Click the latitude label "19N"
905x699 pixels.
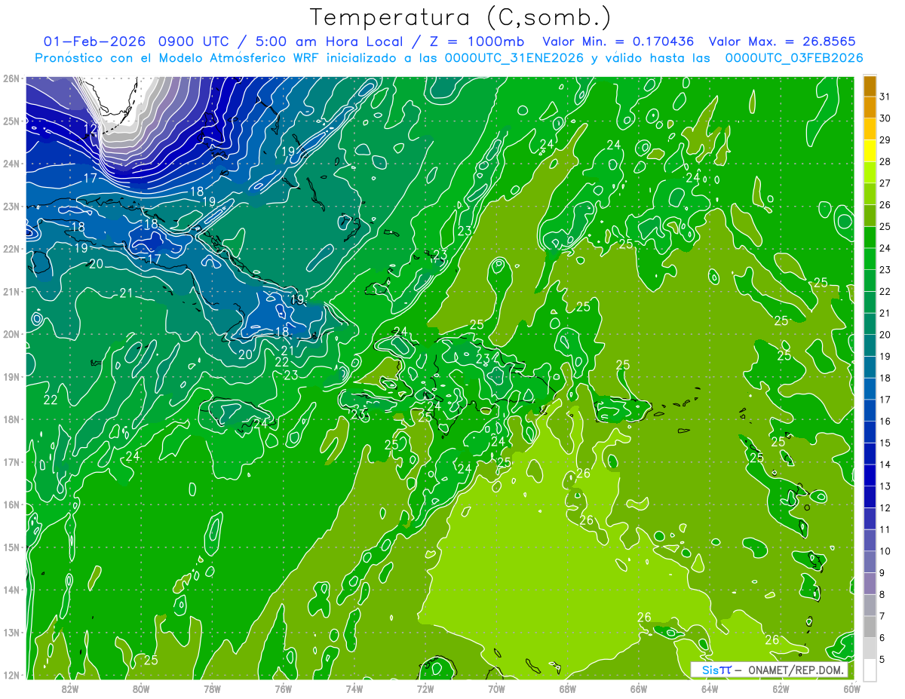click(x=11, y=376)
